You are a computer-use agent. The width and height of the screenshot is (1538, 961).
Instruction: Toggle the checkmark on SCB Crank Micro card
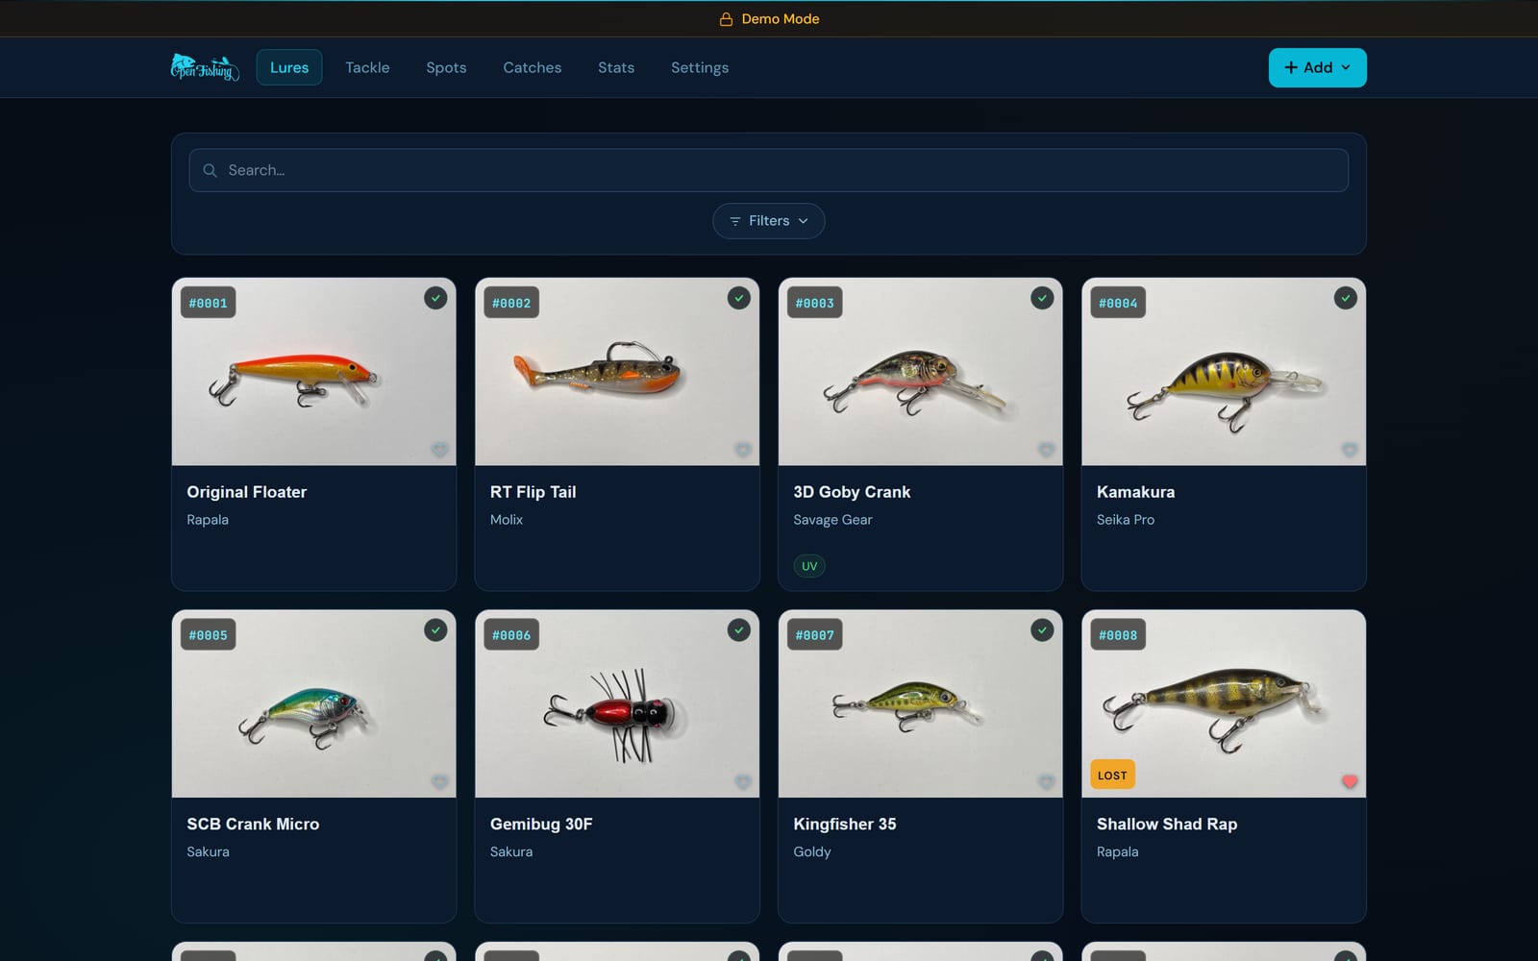tap(435, 630)
